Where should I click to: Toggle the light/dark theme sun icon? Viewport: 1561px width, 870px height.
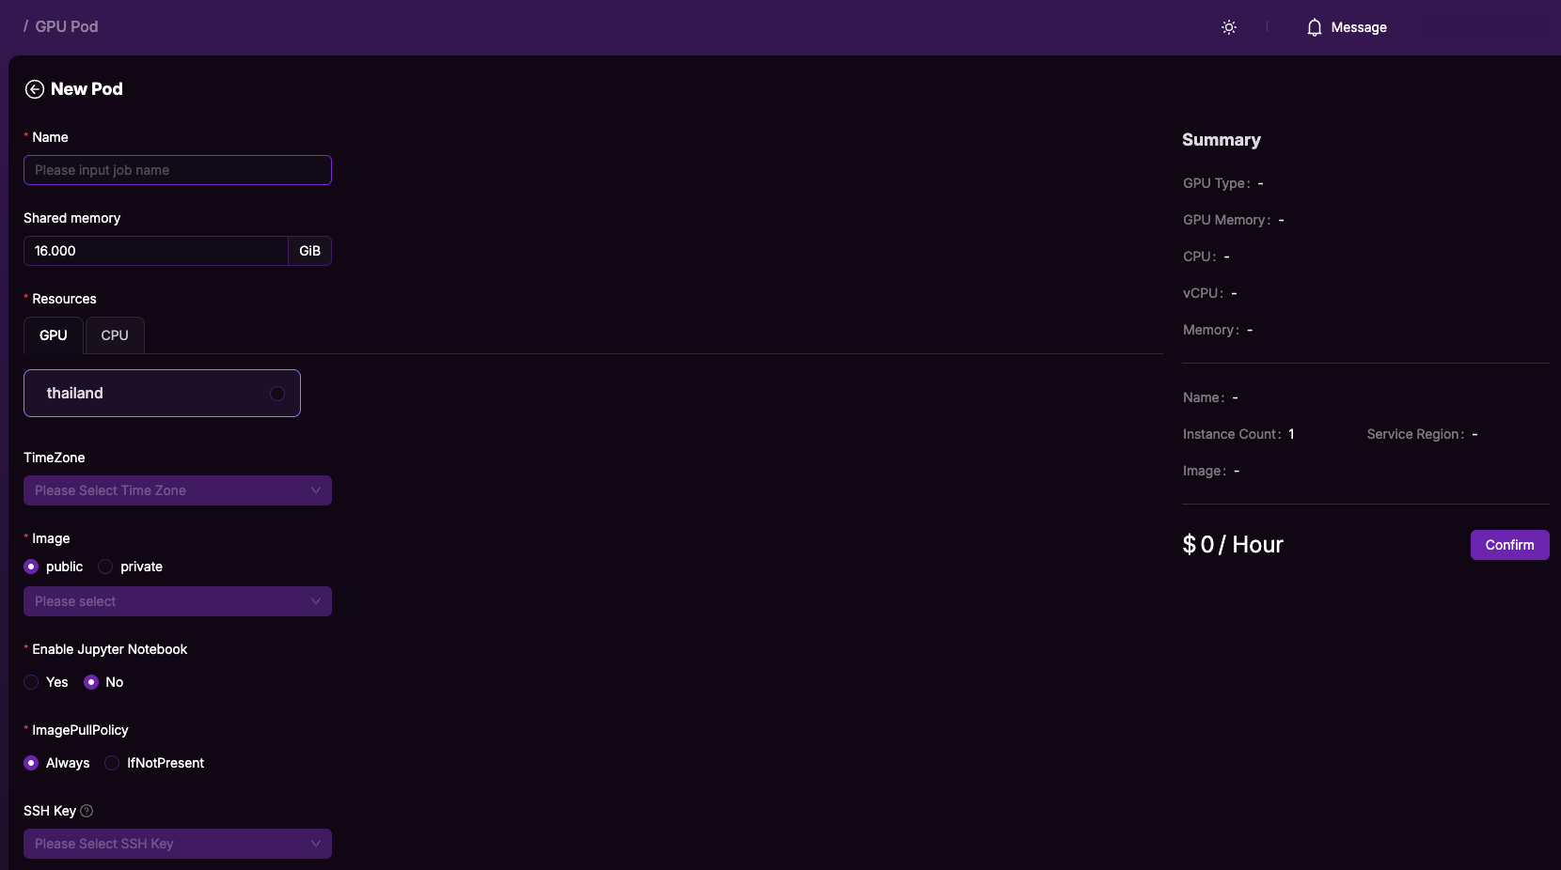pyautogui.click(x=1228, y=27)
